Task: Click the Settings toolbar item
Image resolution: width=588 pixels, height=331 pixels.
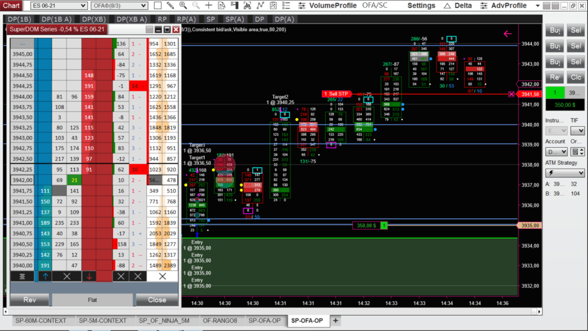Action: (421, 6)
